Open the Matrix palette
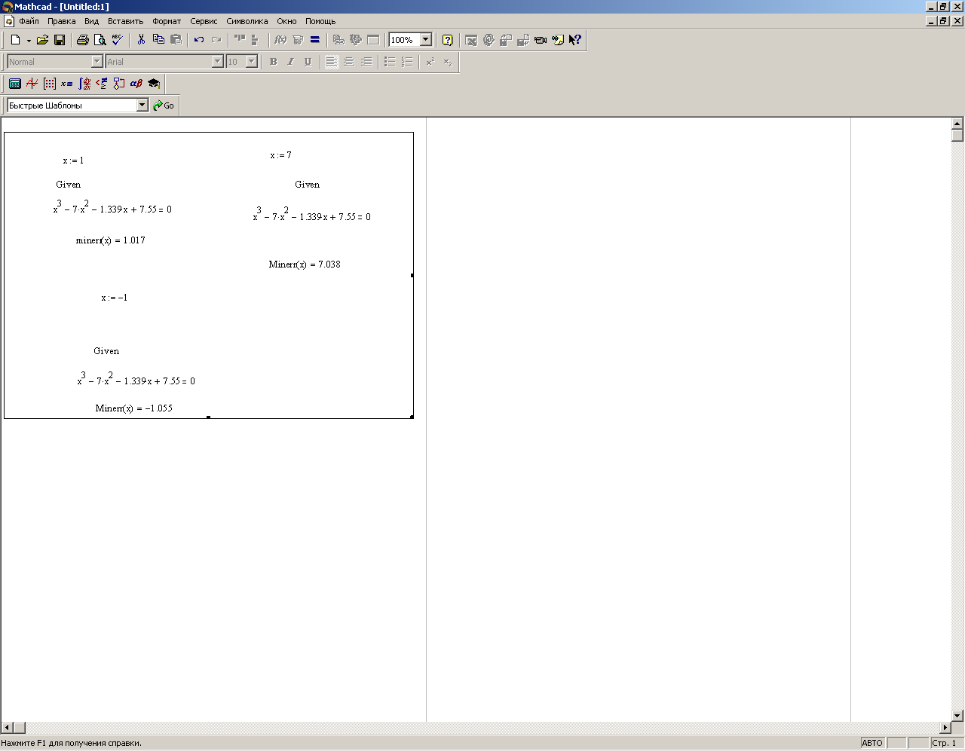The width and height of the screenshot is (965, 752). [x=50, y=84]
